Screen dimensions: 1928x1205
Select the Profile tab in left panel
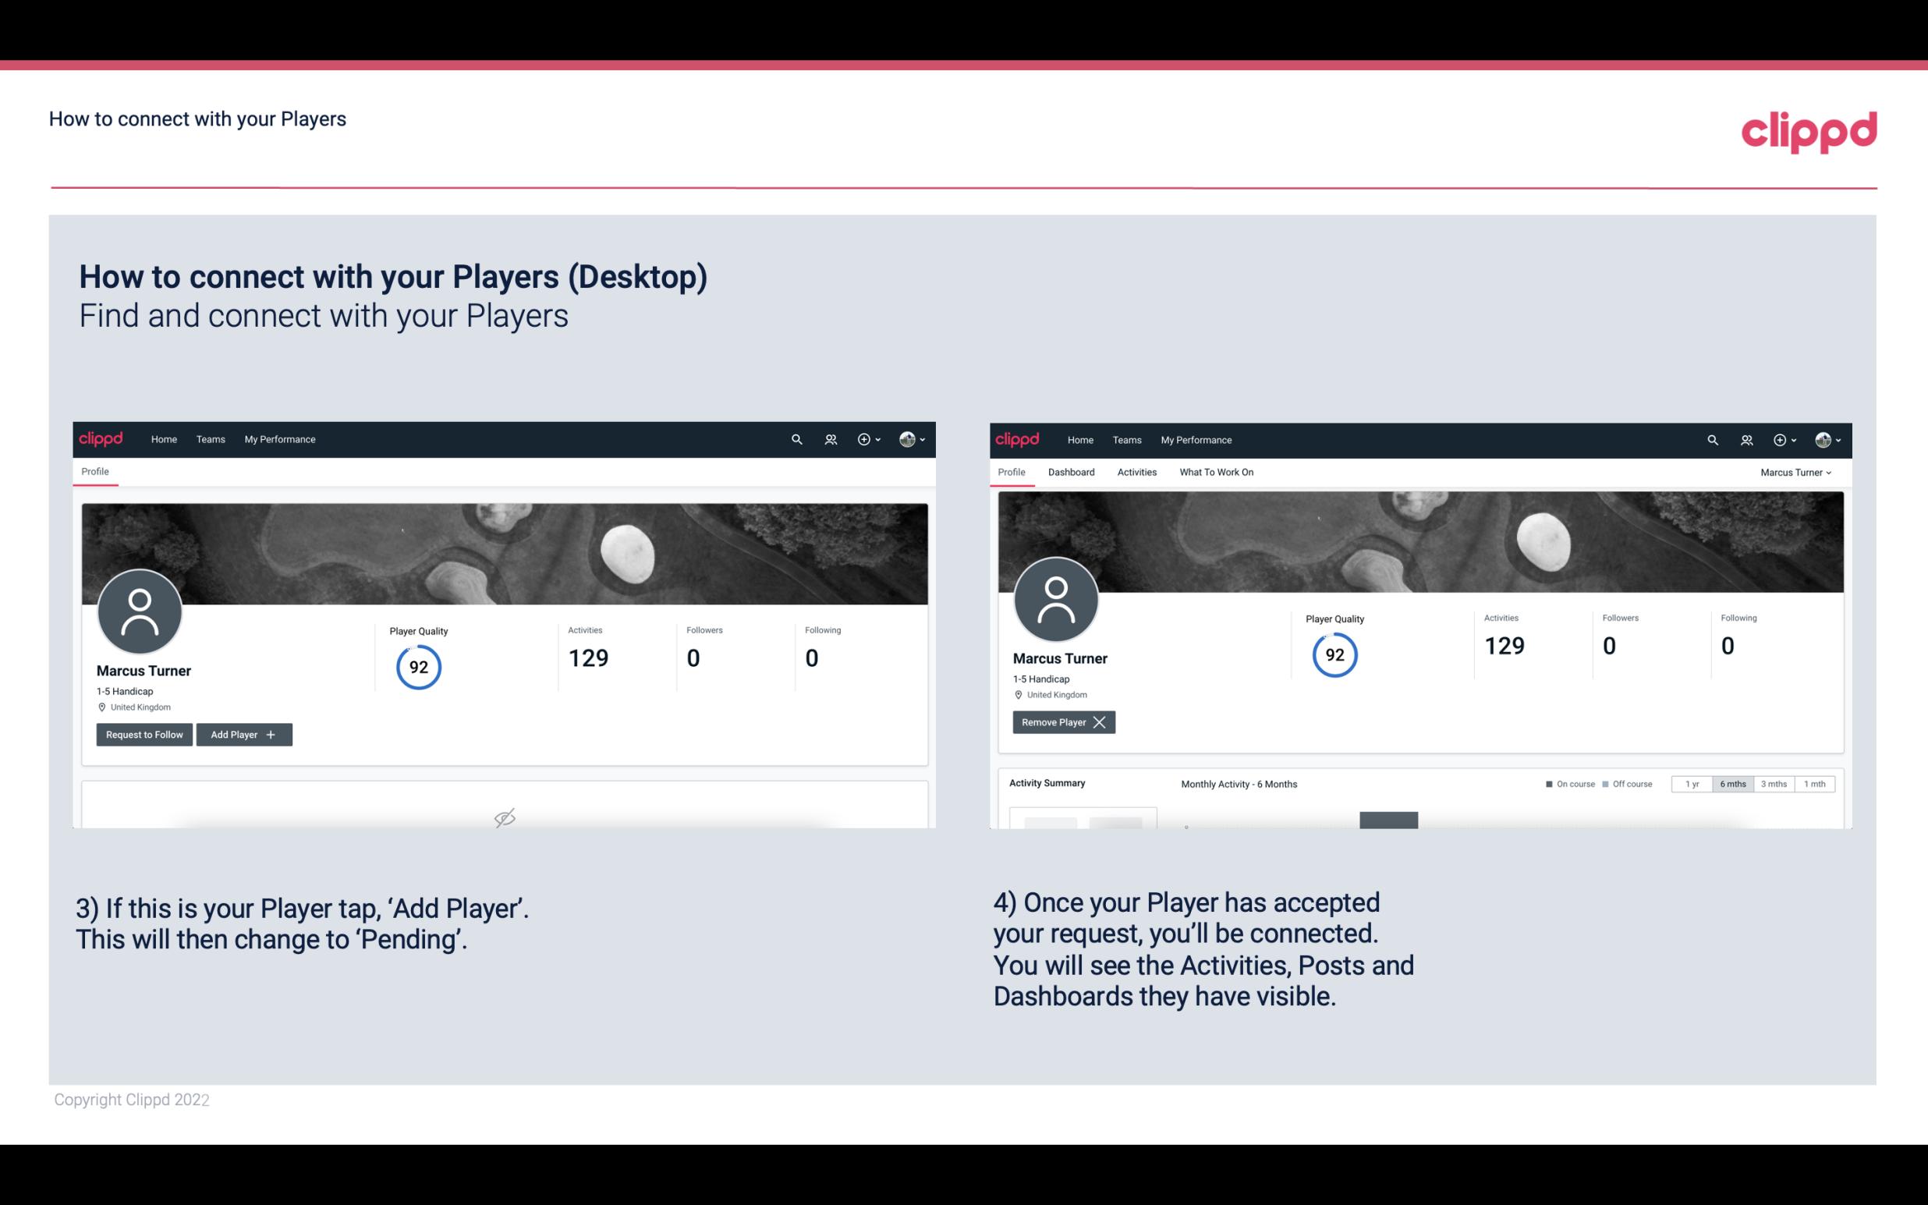[94, 470]
